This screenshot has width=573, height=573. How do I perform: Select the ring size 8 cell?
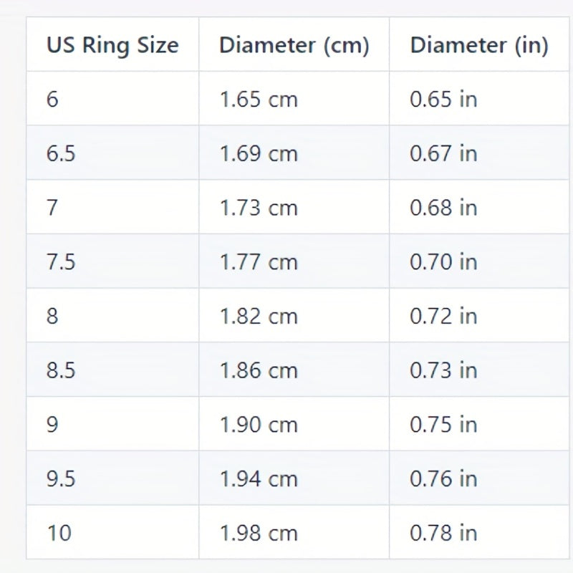click(112, 315)
